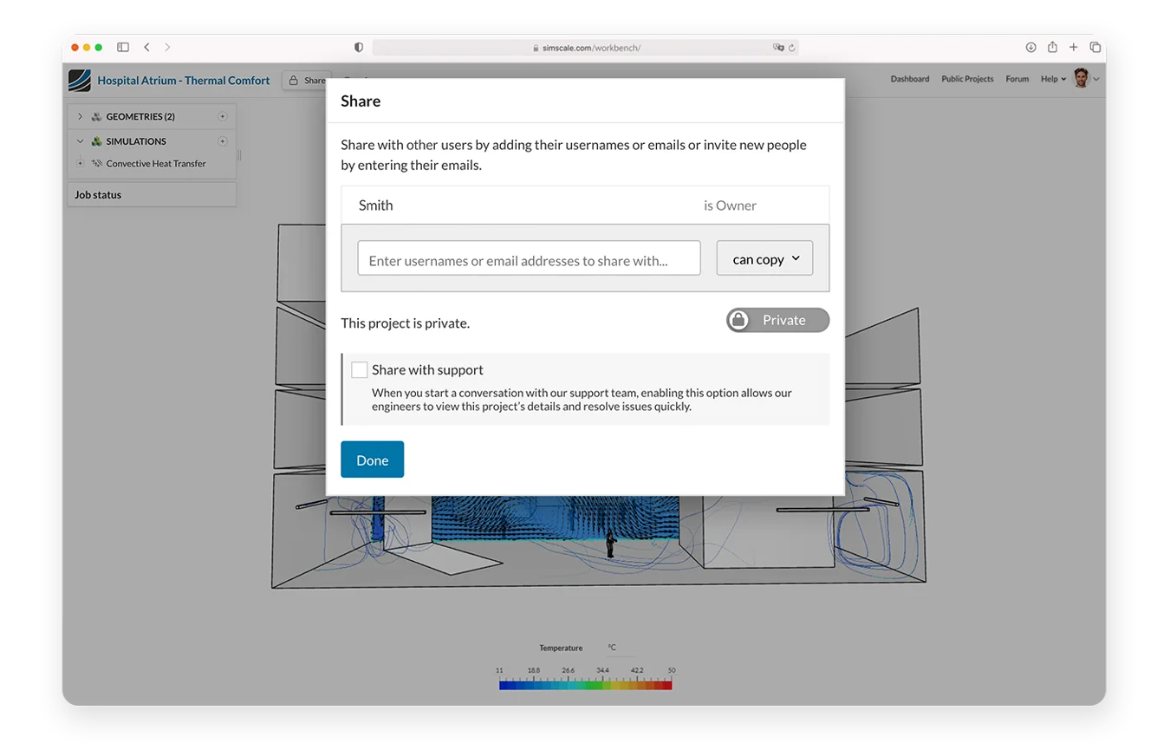Toggle the project Private switch
The width and height of the screenshot is (1170, 743).
point(777,319)
